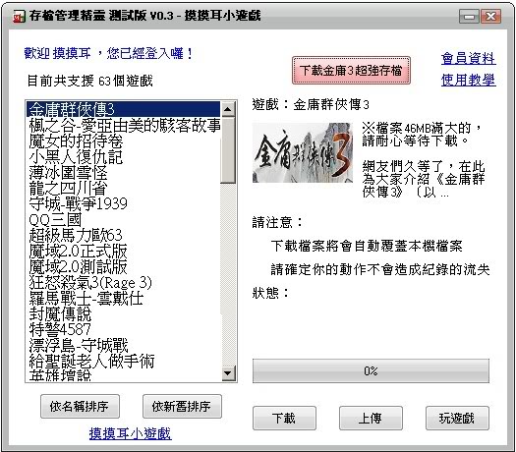Click the list scrollbar up arrow

pos(228,109)
